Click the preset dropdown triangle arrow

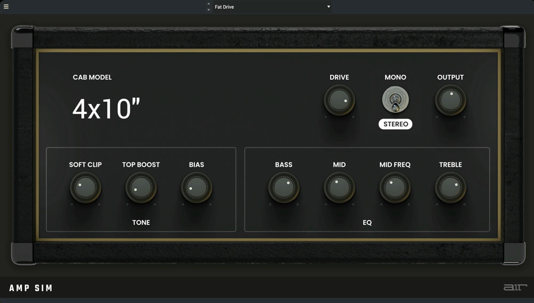point(328,7)
